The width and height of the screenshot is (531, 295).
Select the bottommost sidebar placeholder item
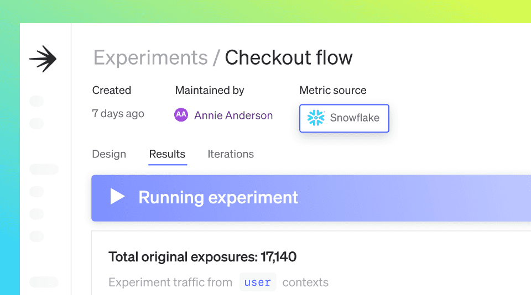44,282
